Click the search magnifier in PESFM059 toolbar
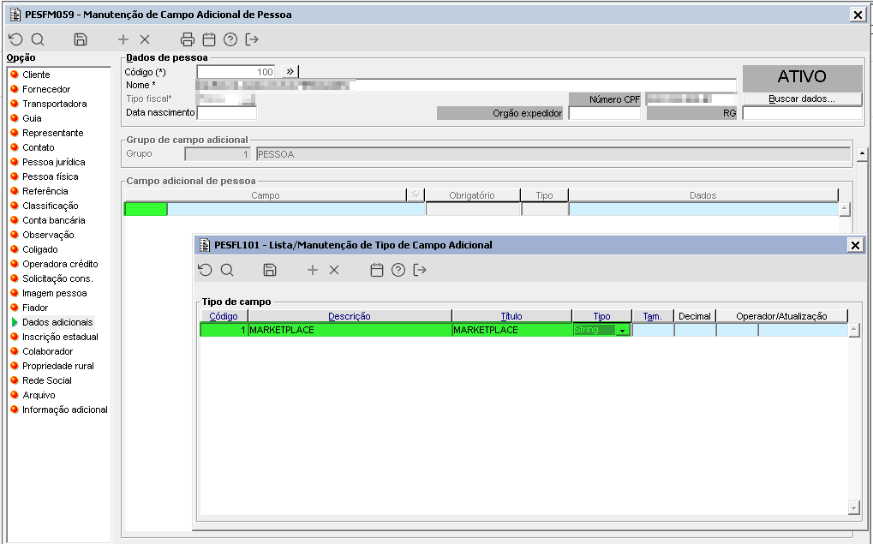The image size is (873, 544). (38, 39)
